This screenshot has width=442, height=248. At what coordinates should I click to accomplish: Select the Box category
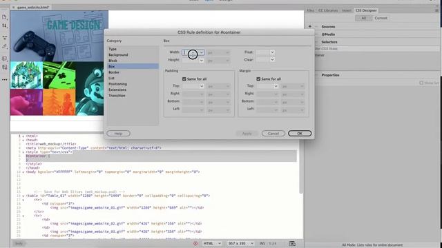pos(133,66)
